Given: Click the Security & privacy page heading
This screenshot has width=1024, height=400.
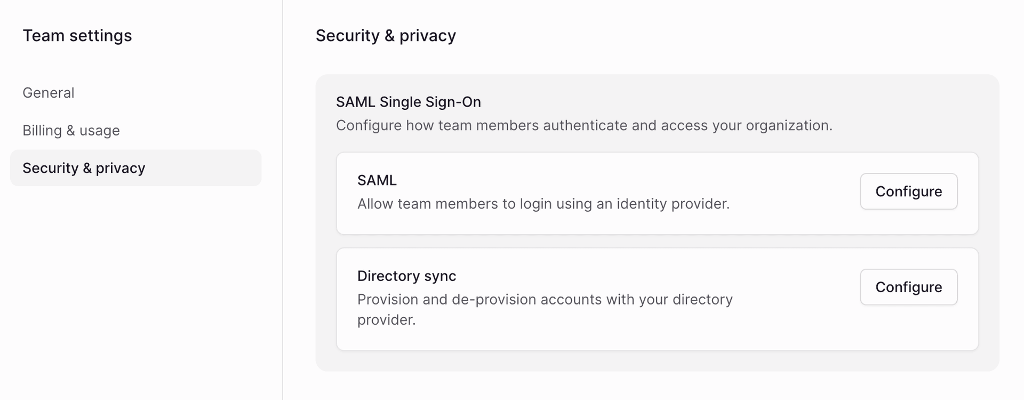Looking at the screenshot, I should [x=386, y=35].
